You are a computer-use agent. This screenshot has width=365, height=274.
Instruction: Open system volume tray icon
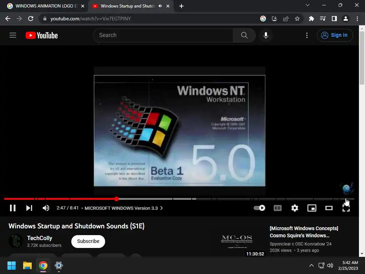tap(330, 265)
